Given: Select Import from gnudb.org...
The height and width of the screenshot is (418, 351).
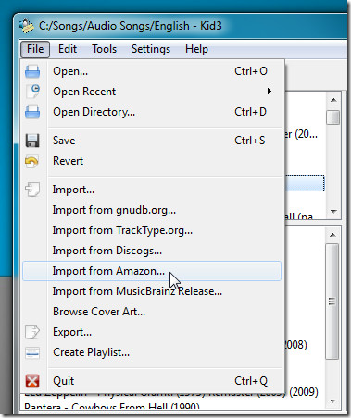Looking at the screenshot, I should (x=152, y=210).
